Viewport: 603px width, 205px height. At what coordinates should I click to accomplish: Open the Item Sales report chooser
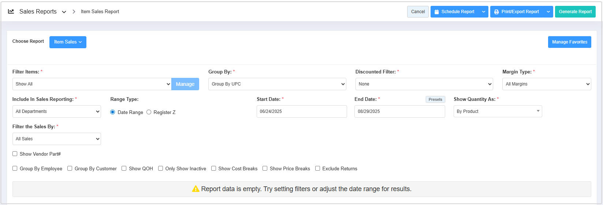coord(68,42)
